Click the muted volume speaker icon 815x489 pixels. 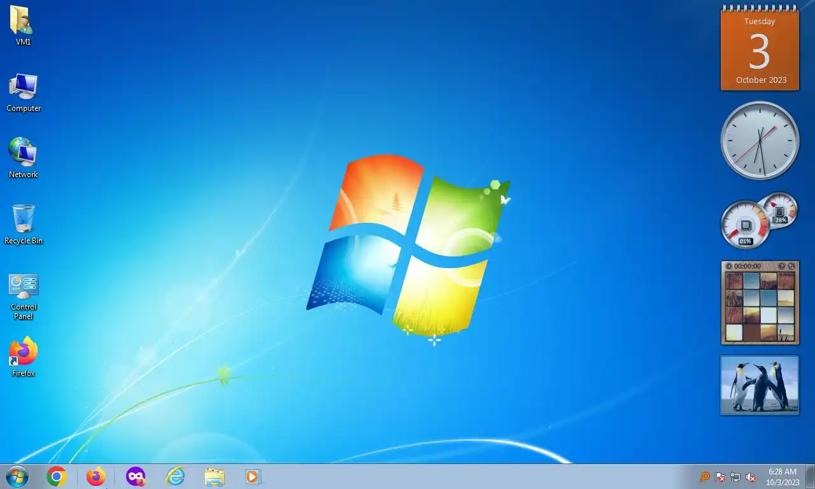click(751, 477)
